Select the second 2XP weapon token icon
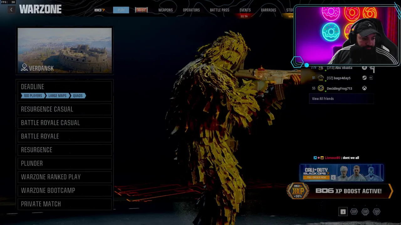 tap(365, 212)
